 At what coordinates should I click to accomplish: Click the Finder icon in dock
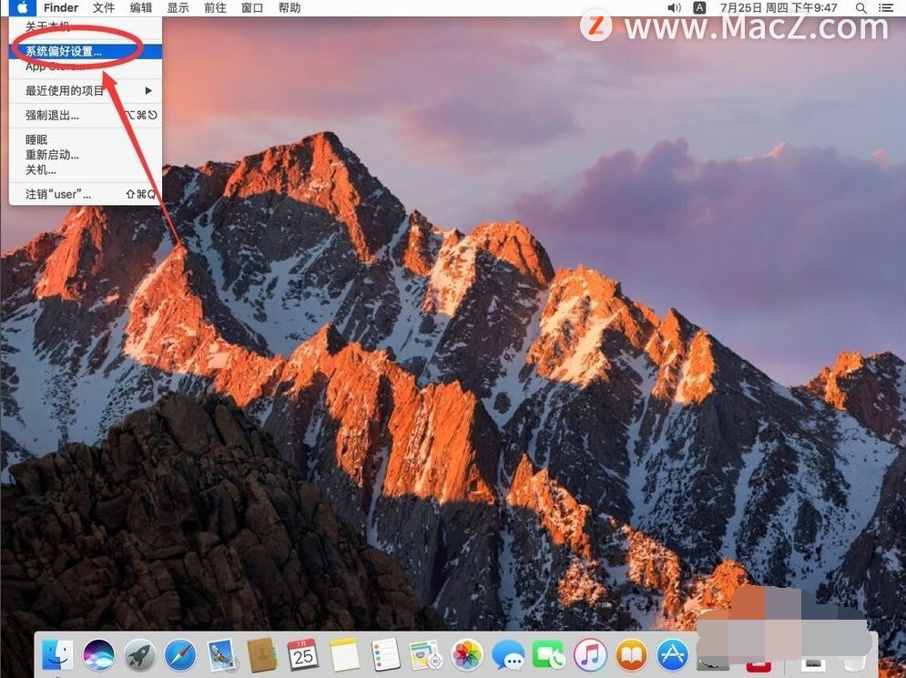click(x=57, y=653)
